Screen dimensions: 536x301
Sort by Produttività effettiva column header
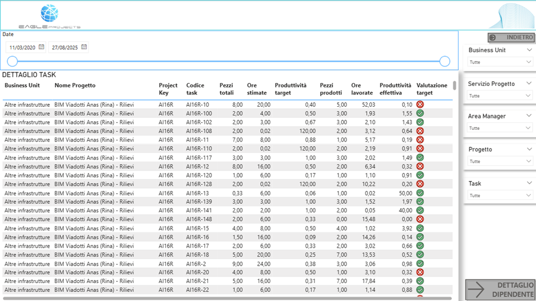[395, 89]
